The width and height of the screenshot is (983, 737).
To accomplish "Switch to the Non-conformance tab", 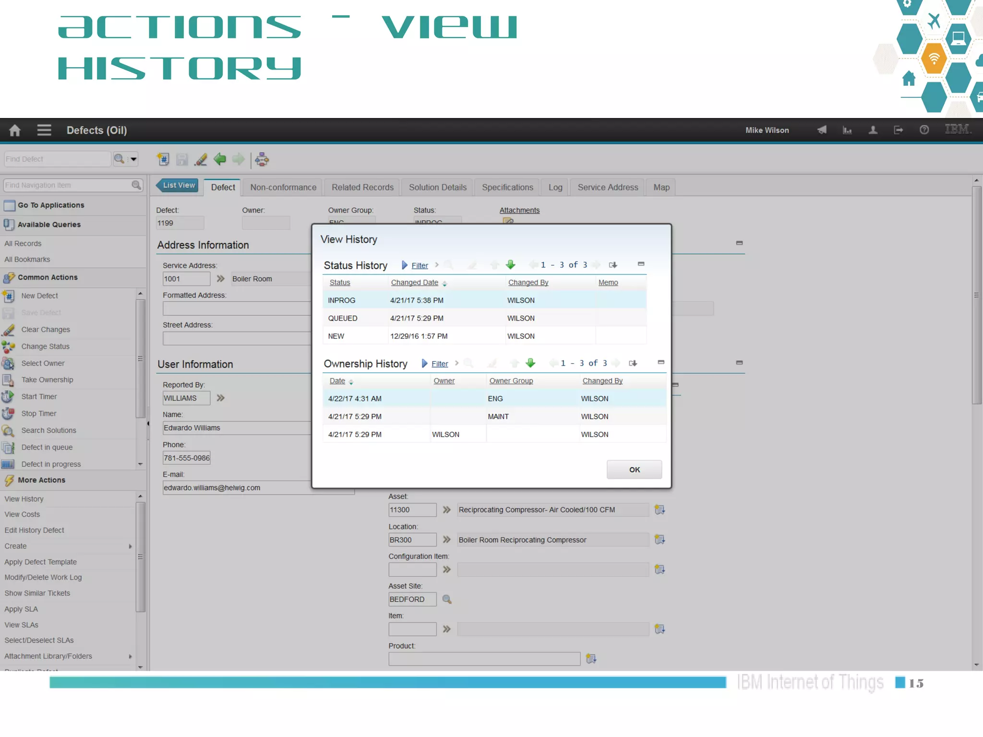I will coord(283,187).
